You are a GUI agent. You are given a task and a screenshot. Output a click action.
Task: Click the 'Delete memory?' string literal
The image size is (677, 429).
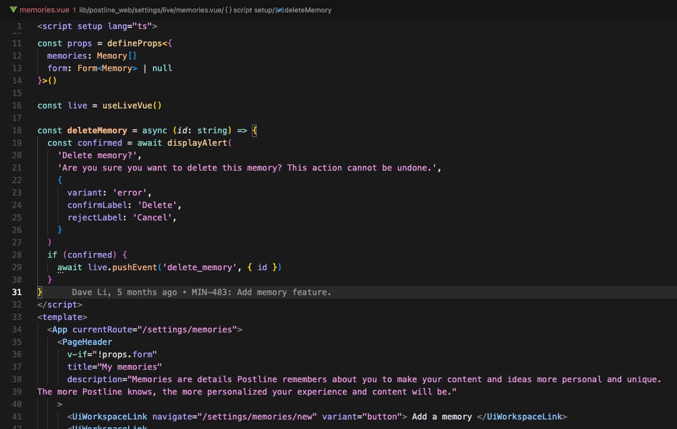click(x=97, y=155)
